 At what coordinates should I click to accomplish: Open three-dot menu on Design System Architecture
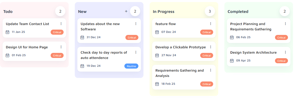[285, 52]
